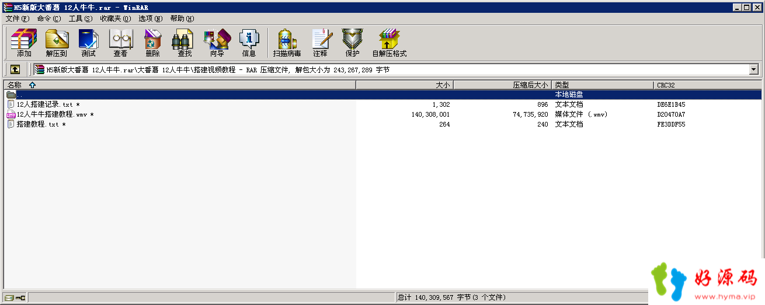The width and height of the screenshot is (765, 305).
Task: Open the Options (选项) menu
Action: (150, 19)
